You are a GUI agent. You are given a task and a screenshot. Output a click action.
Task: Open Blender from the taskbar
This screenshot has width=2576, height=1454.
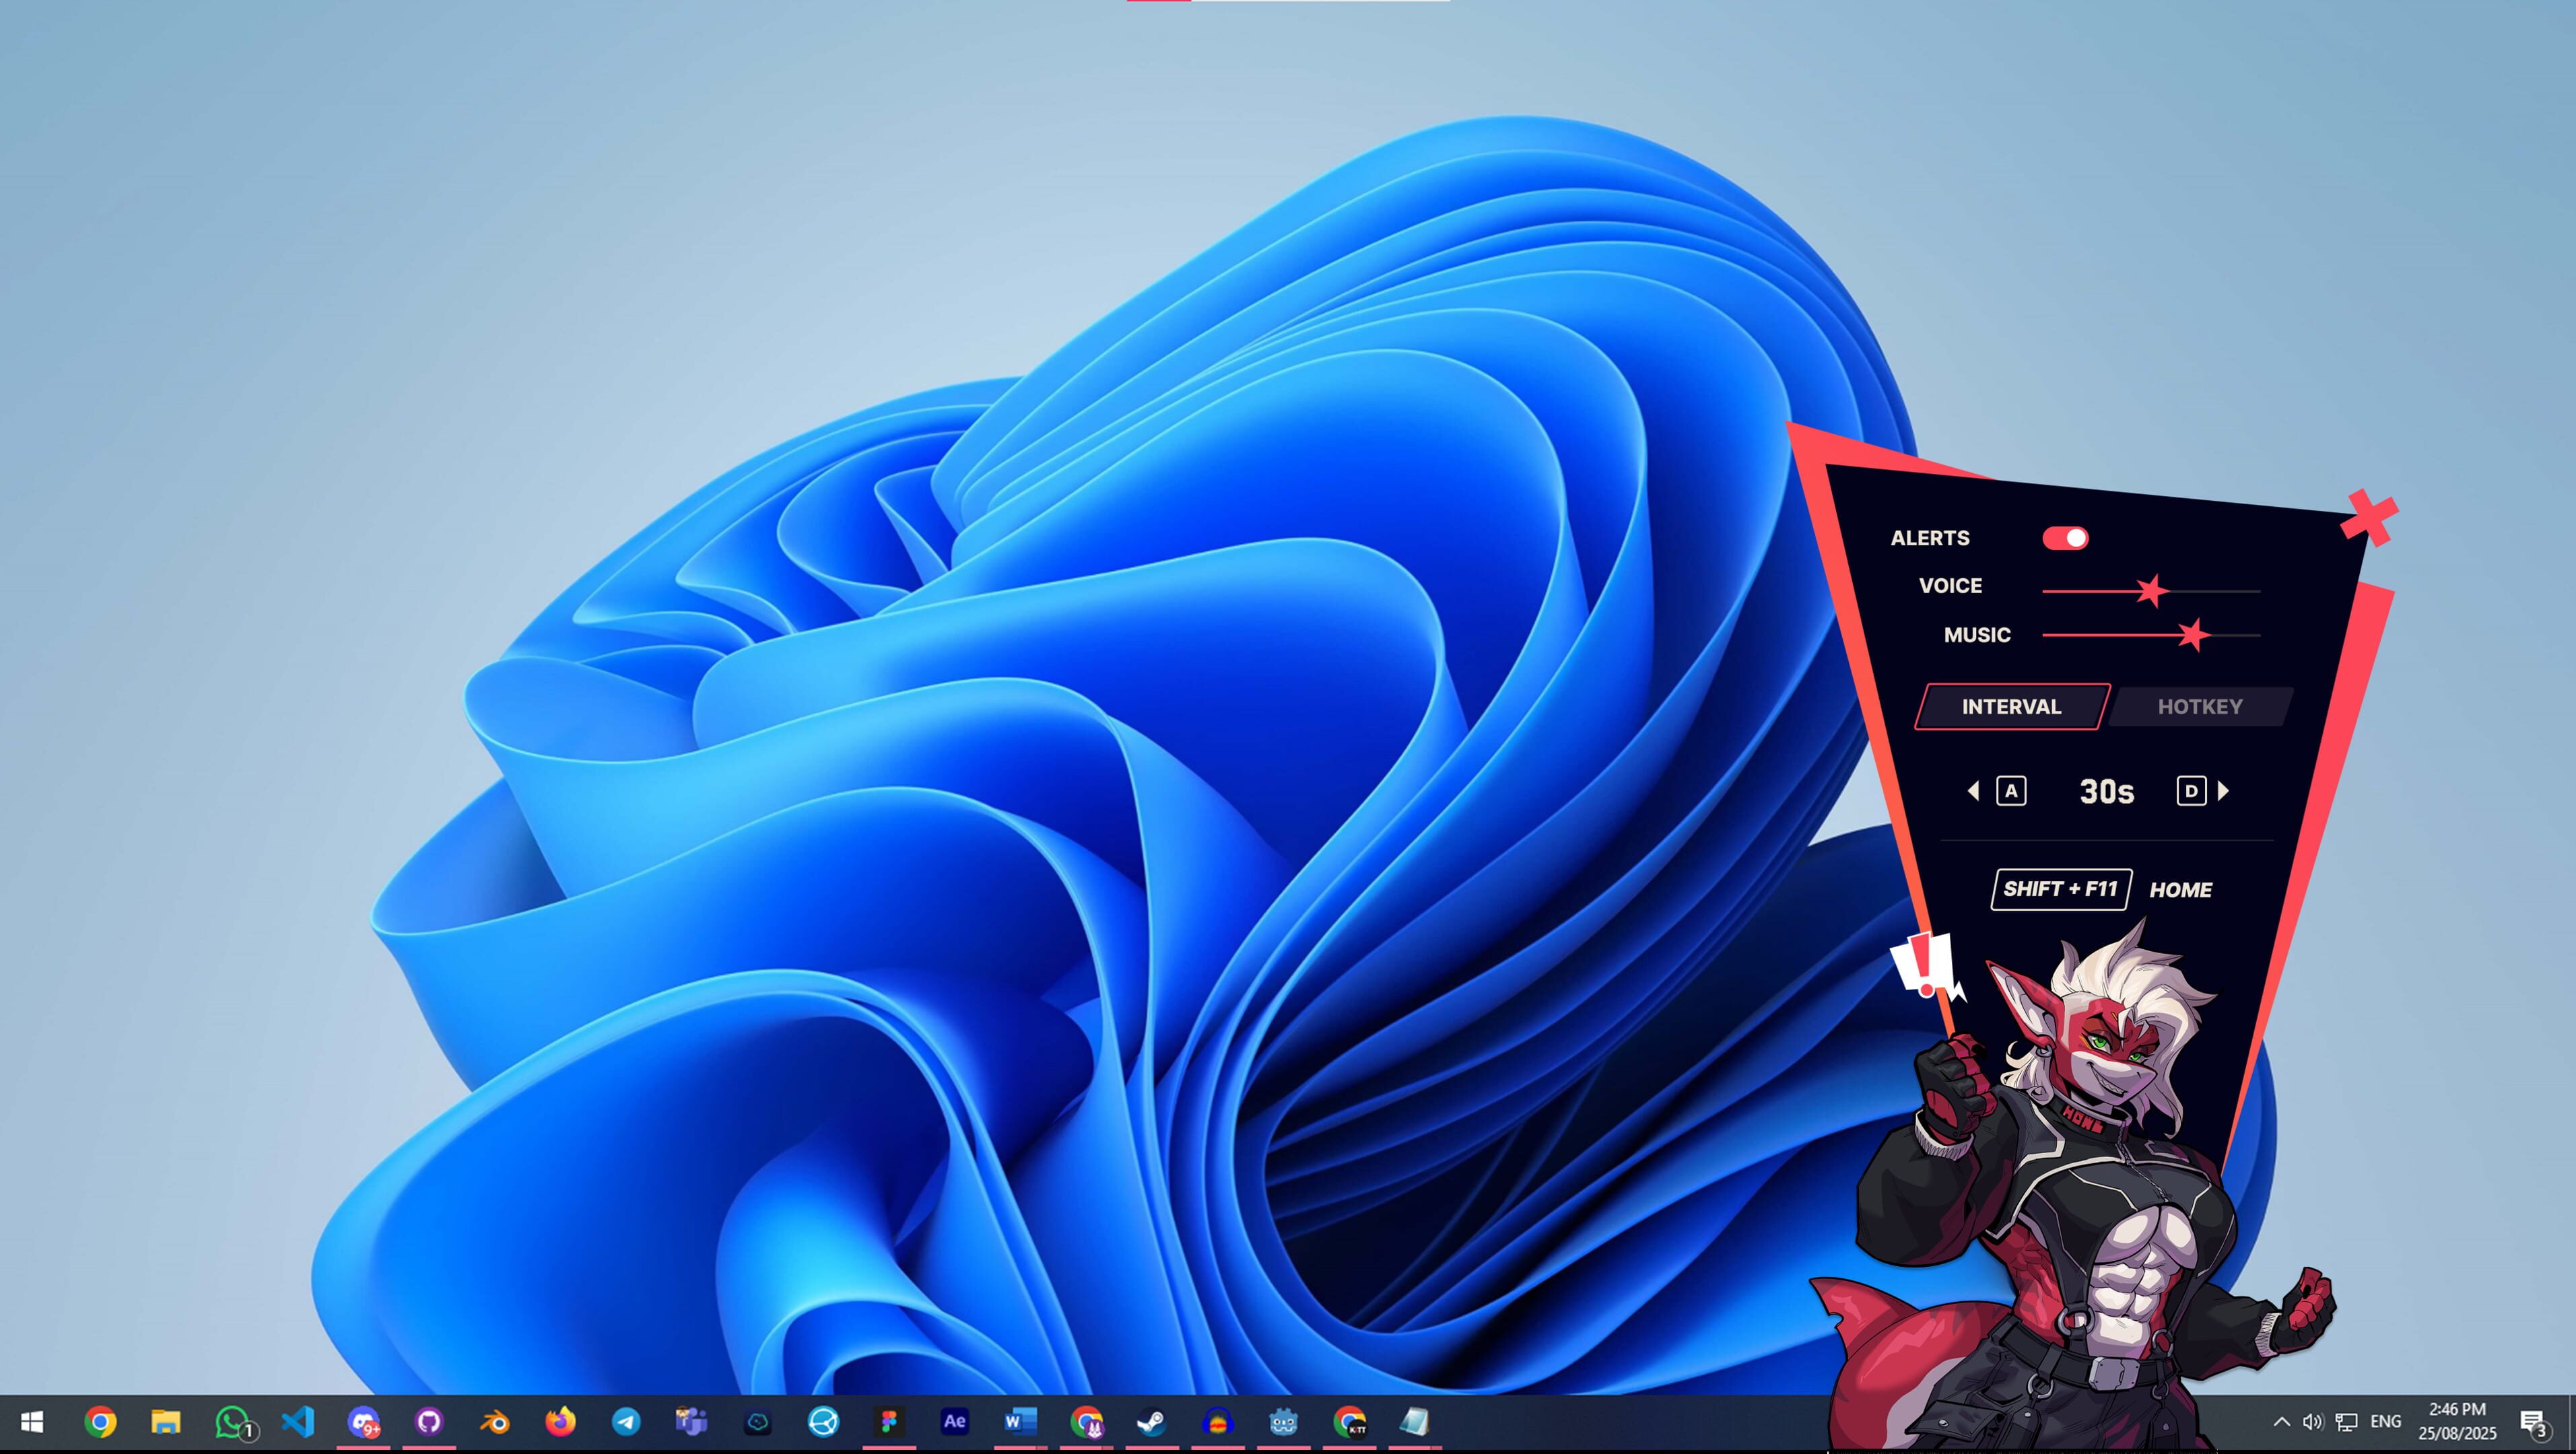(495, 1421)
